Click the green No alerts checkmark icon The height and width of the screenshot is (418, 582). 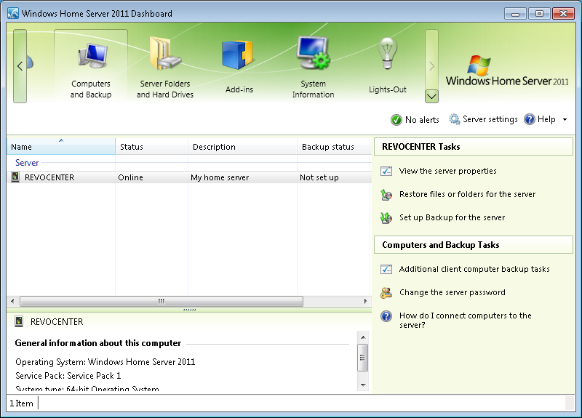click(x=396, y=120)
